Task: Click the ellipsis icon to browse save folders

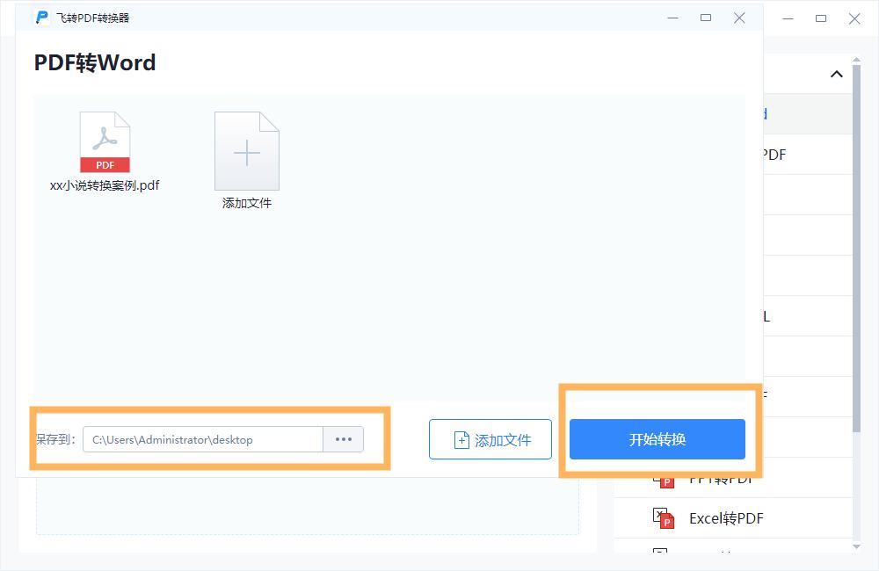Action: [343, 439]
